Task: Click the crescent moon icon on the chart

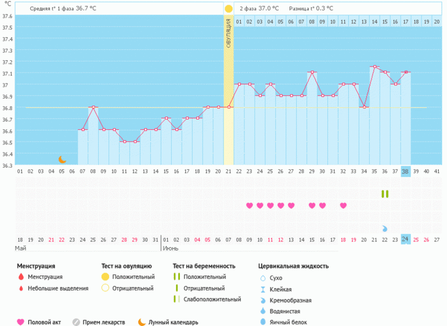Action: pyautogui.click(x=62, y=160)
